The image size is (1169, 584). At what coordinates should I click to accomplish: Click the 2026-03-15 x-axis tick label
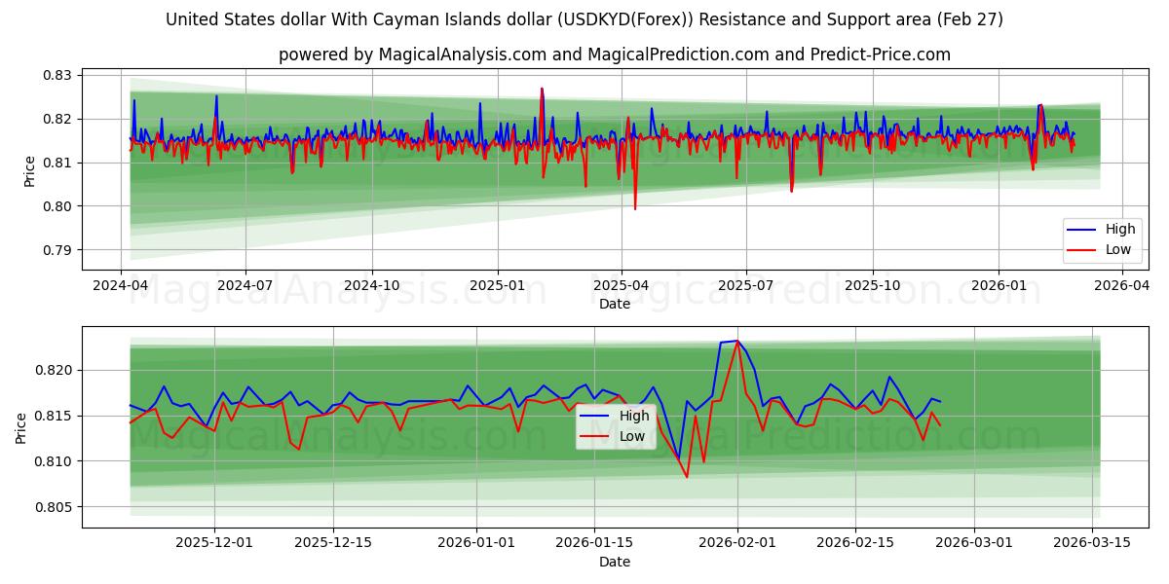pos(1094,543)
